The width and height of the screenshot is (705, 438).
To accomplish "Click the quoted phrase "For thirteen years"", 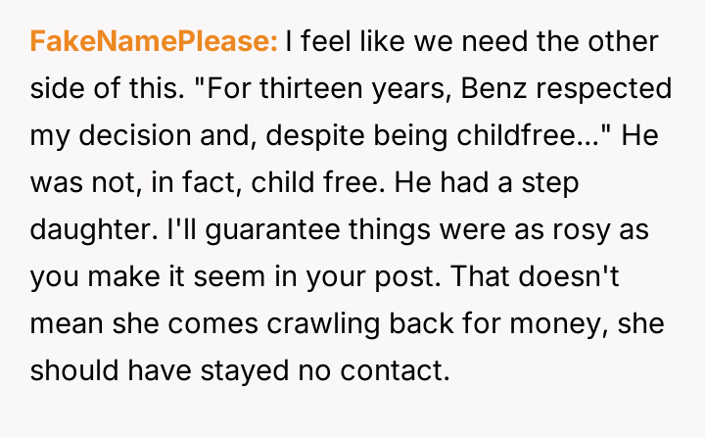I will [x=294, y=89].
